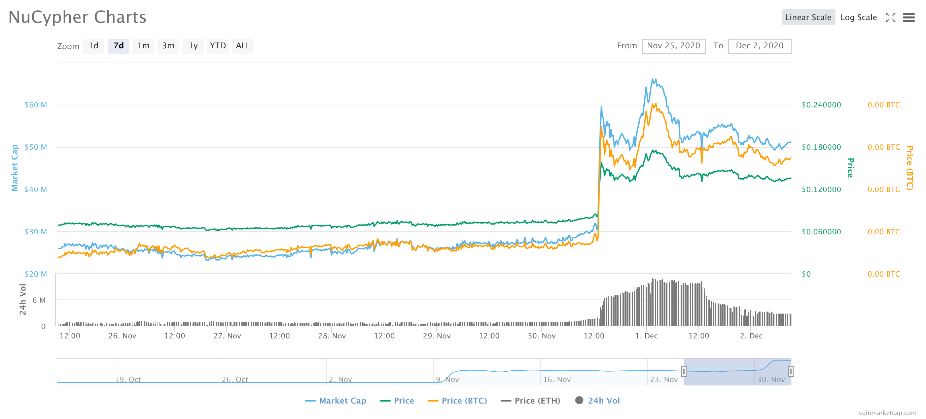Screen dimensions: 926x419
Task: Click the 24h Vol legend circle icon
Action: click(579, 400)
